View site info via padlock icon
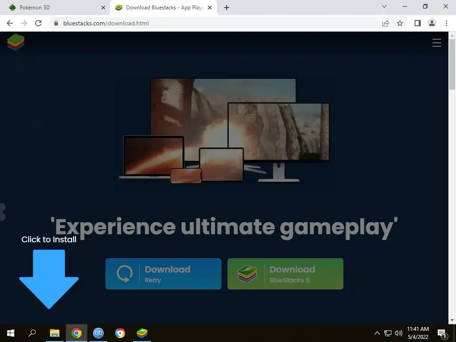This screenshot has height=342, width=456. pyautogui.click(x=56, y=23)
